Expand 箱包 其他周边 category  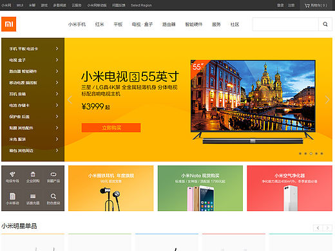[x=33, y=151]
